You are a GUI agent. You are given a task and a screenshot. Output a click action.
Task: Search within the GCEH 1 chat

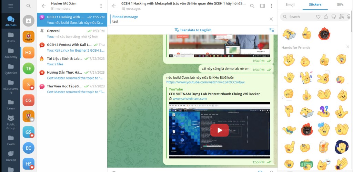pyautogui.click(x=252, y=6)
